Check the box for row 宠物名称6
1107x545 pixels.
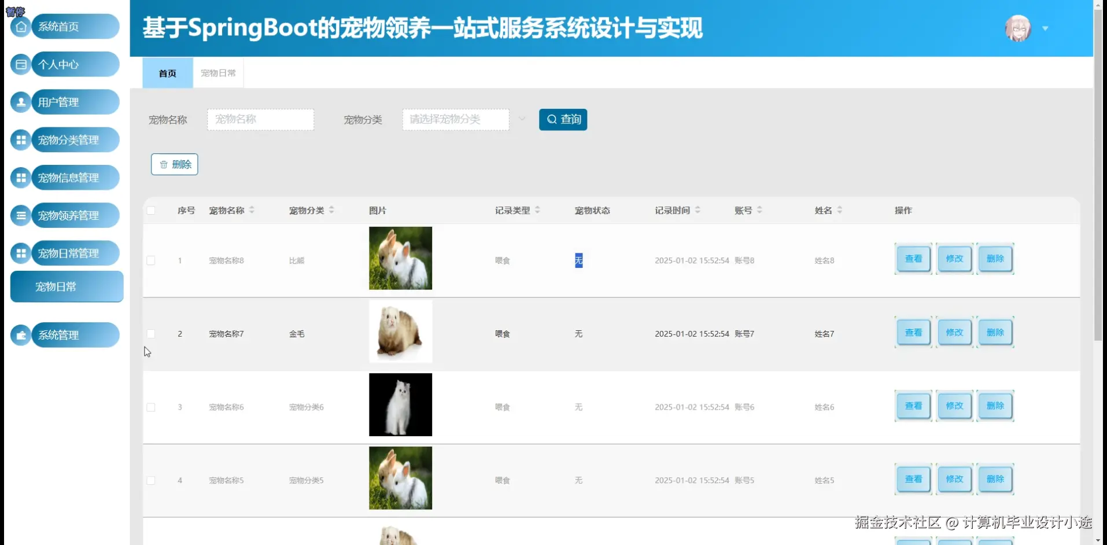click(151, 407)
